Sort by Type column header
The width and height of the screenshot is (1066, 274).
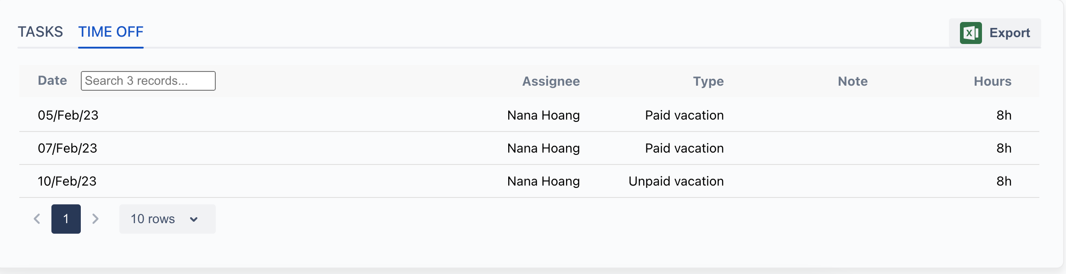point(708,81)
